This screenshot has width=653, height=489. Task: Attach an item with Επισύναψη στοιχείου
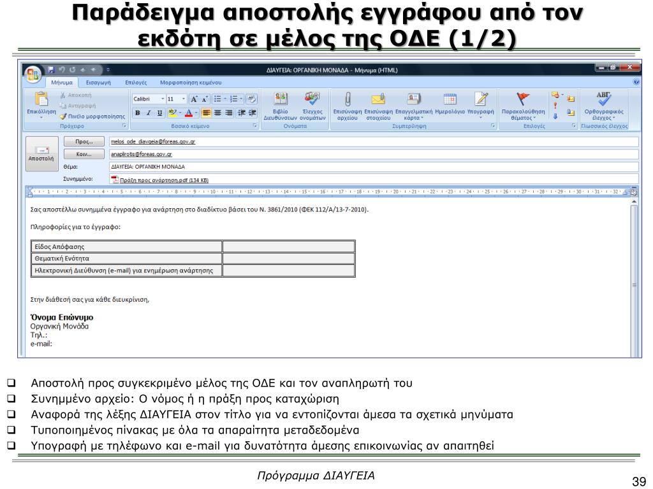378,106
